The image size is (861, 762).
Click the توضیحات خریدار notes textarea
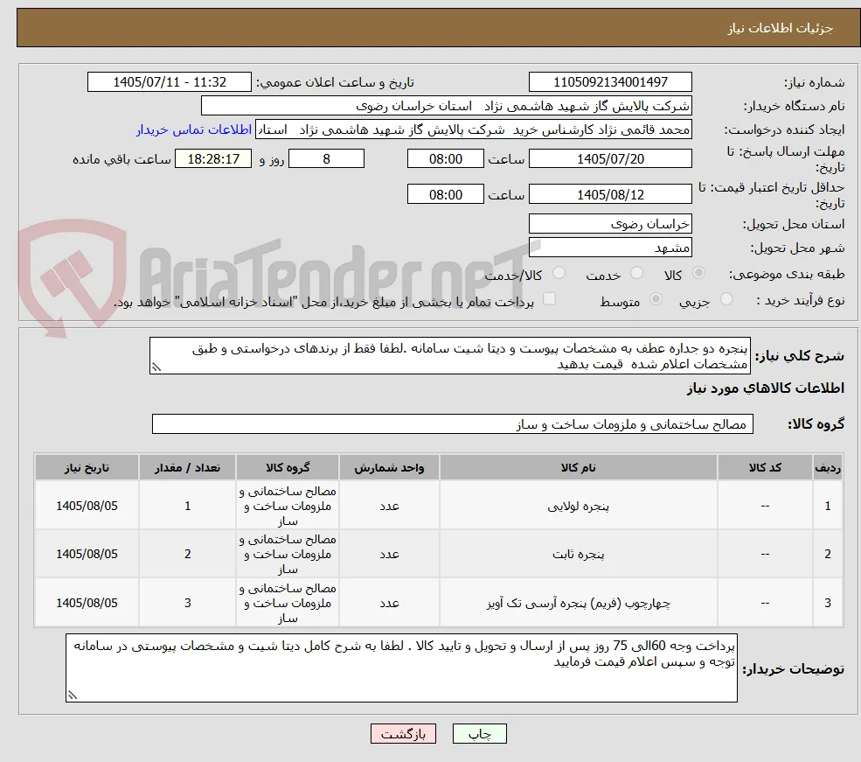(x=401, y=668)
